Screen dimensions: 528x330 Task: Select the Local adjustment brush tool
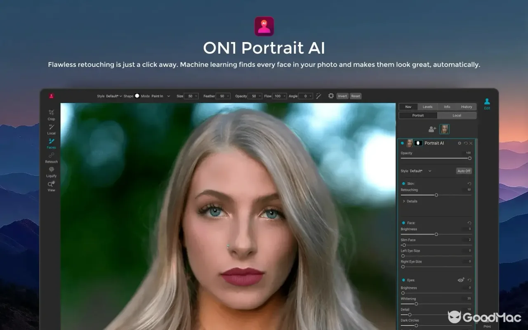pyautogui.click(x=51, y=129)
